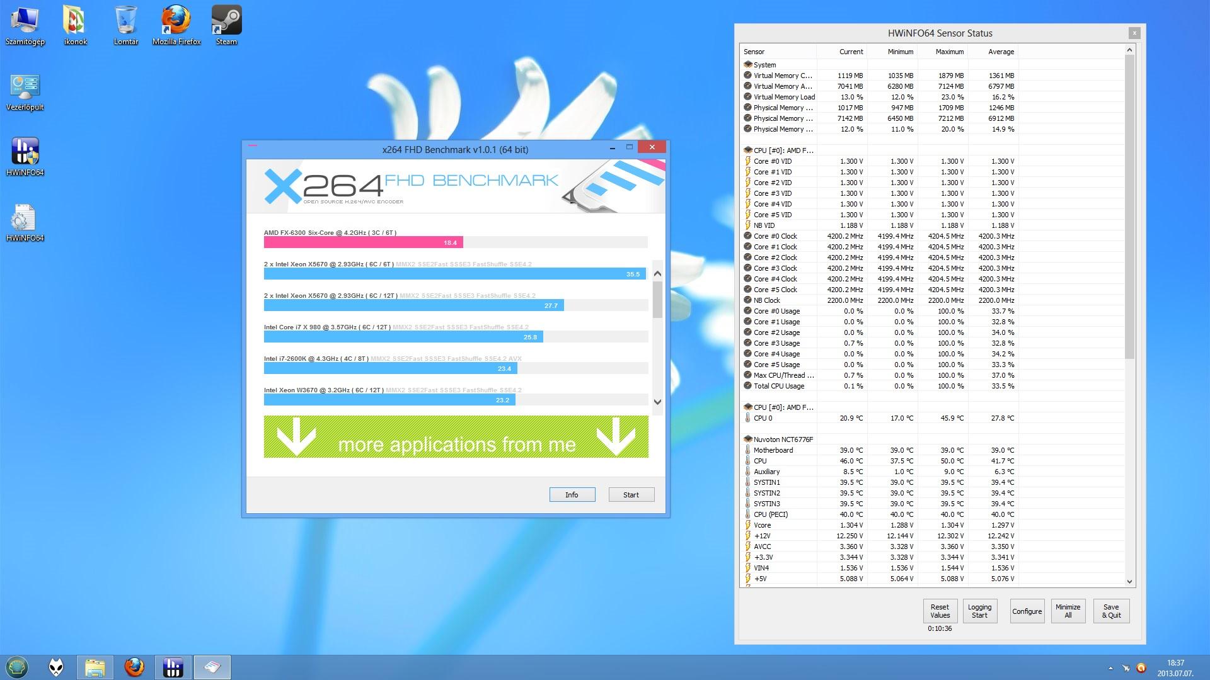Open the ikonok folder on desktop
This screenshot has height=680, width=1210.
[75, 25]
